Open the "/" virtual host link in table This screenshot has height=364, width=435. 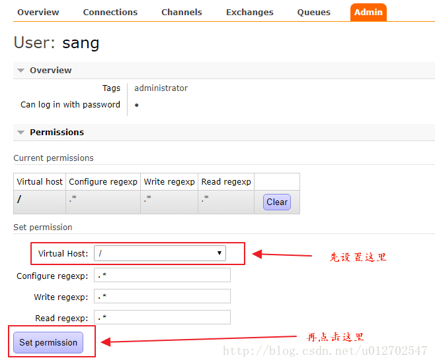click(19, 200)
